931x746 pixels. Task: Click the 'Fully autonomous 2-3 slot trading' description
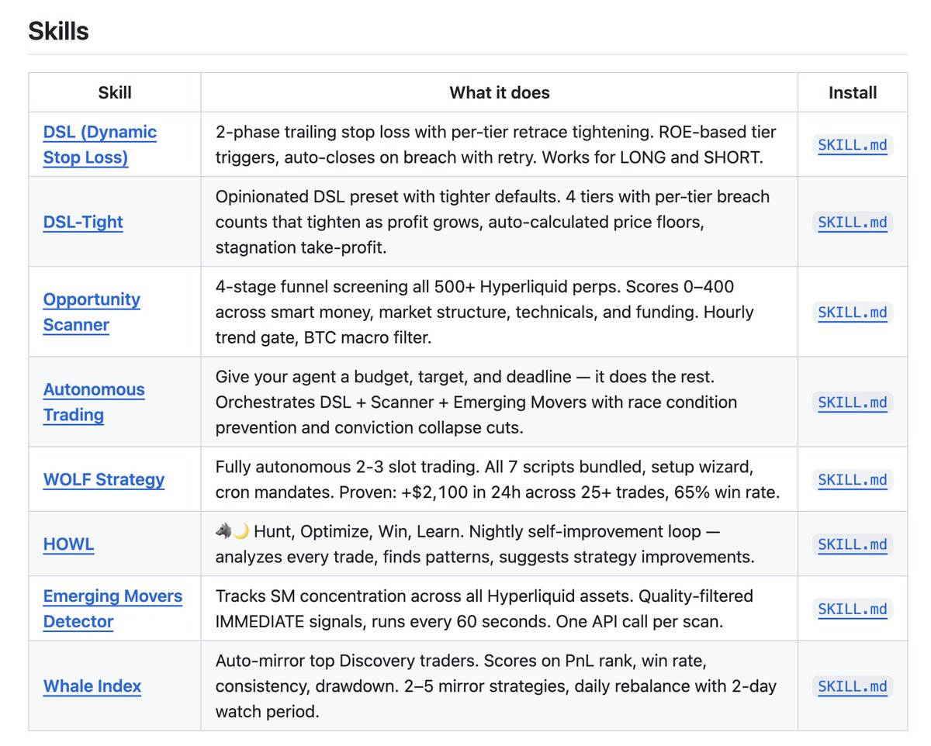[497, 479]
